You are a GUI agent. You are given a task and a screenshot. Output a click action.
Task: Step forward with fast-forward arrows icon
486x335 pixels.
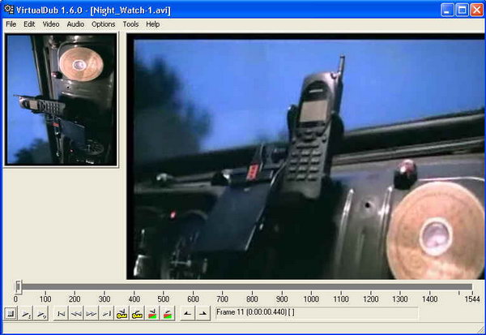(x=92, y=314)
